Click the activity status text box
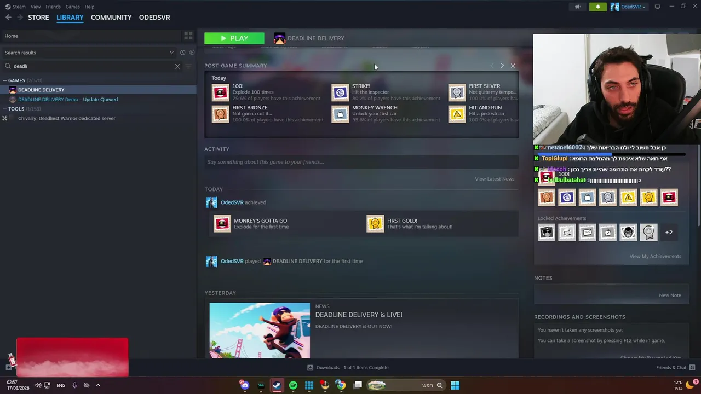Screen dimensions: 701x394 [x=361, y=162]
